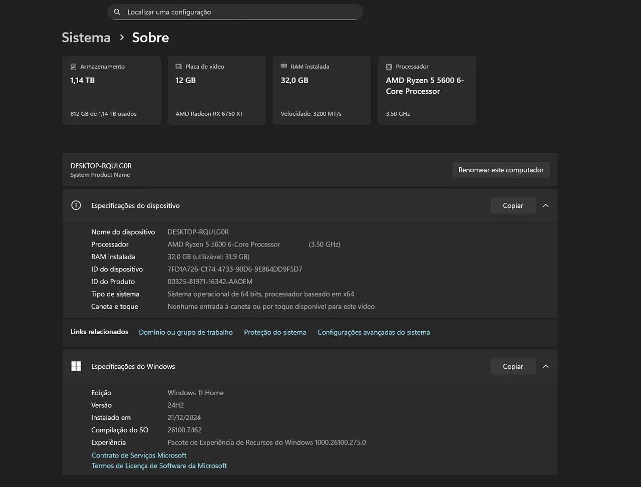
Task: Click the Placa de vídeo icon
Action: pos(179,67)
